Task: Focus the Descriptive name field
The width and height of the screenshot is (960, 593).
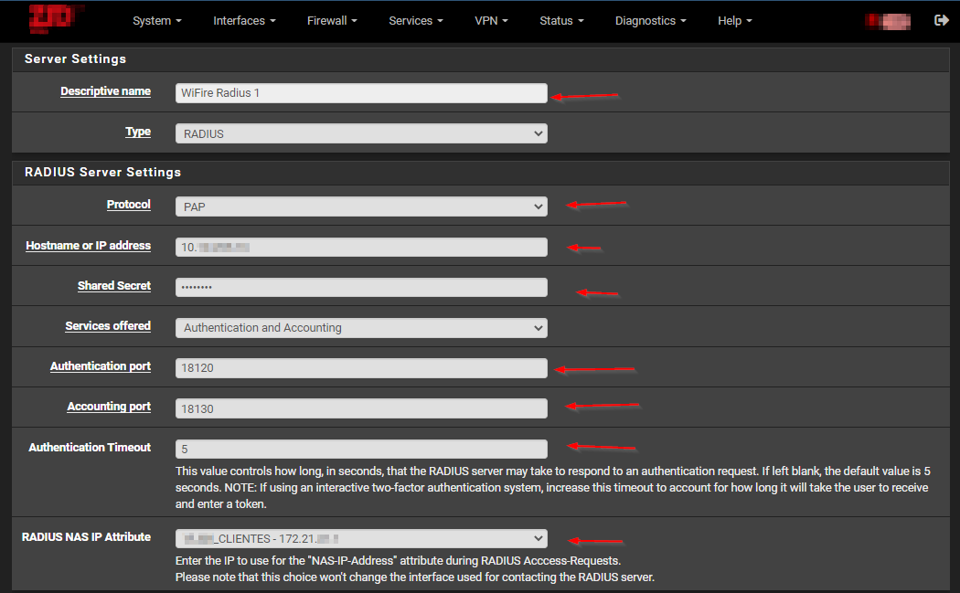Action: click(361, 93)
